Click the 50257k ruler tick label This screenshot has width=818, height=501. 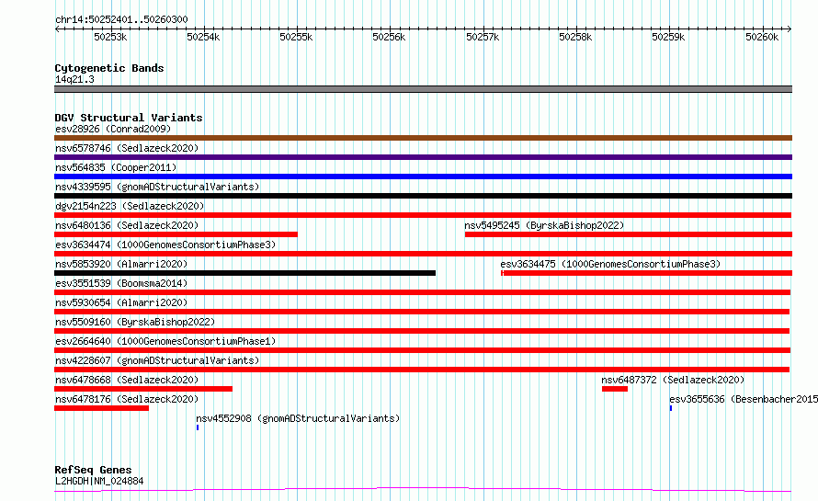[483, 37]
